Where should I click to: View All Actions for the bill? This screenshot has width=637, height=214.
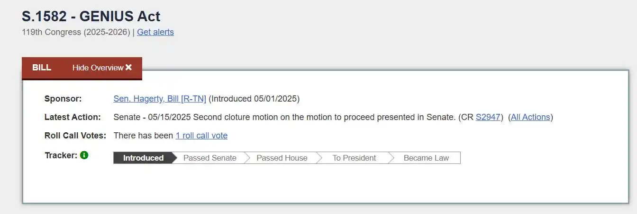tap(530, 117)
